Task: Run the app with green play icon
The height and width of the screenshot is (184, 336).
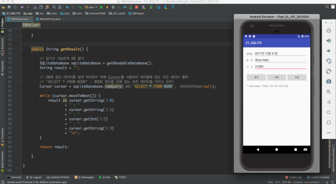Action: tap(102, 7)
